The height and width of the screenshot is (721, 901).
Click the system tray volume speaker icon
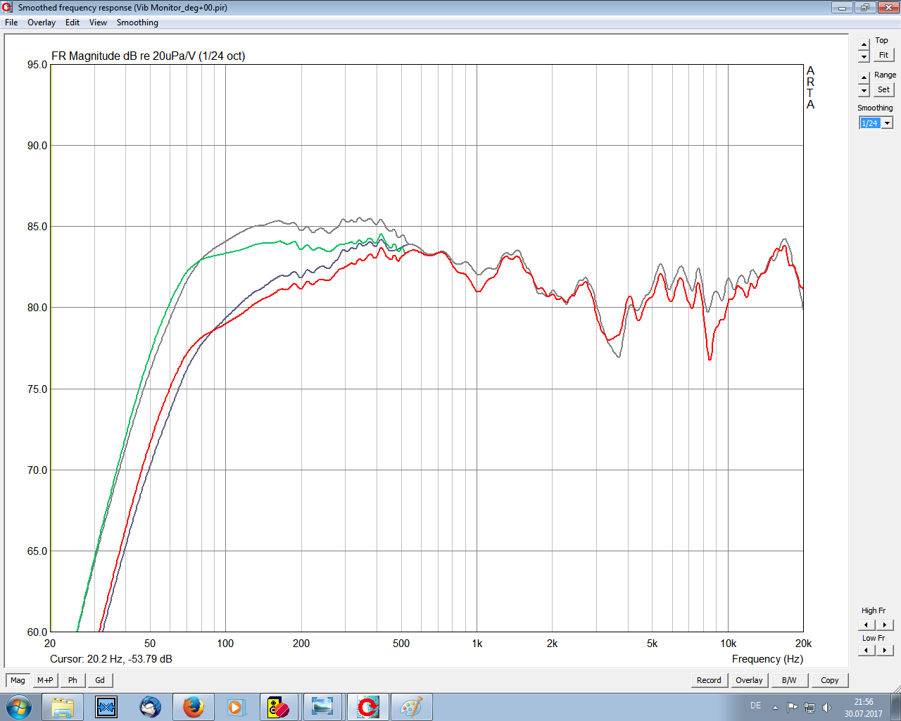click(x=827, y=708)
